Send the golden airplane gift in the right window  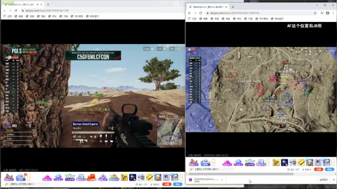(x=276, y=163)
